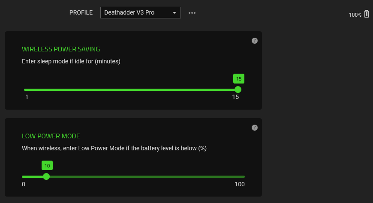Click the sleep mode slider handle
373x203 pixels.
tap(238, 90)
